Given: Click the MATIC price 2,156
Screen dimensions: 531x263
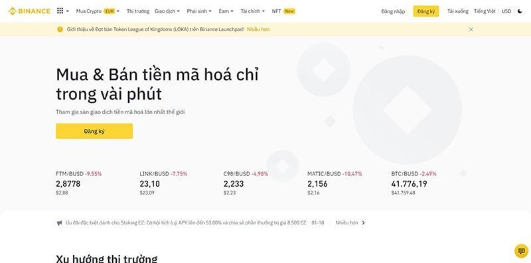Looking at the screenshot, I should coord(317,184).
